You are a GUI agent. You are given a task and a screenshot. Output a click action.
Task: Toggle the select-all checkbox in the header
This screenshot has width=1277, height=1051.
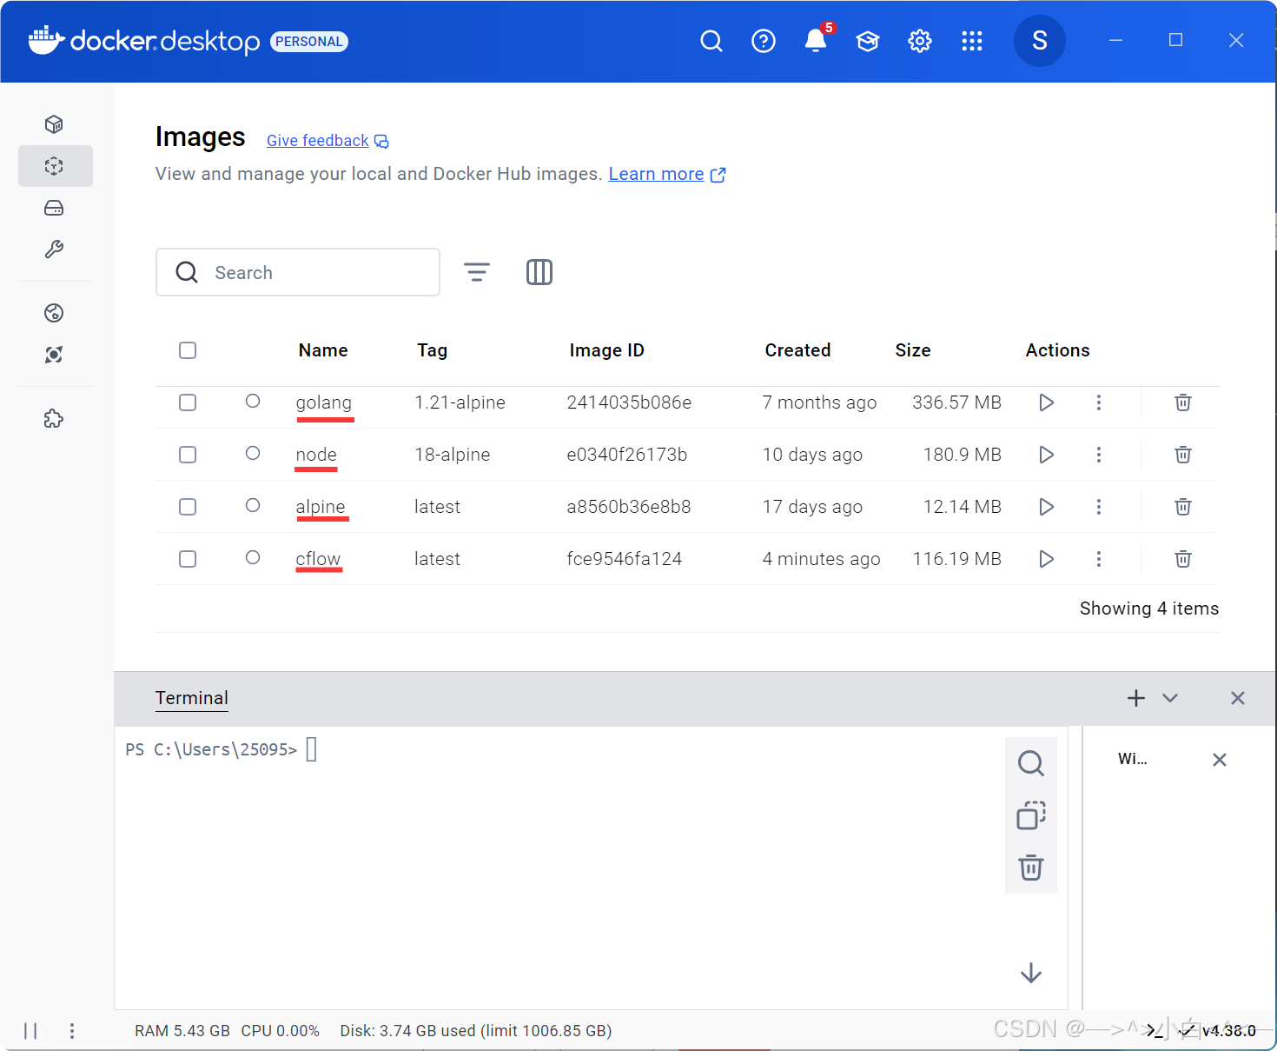click(188, 350)
